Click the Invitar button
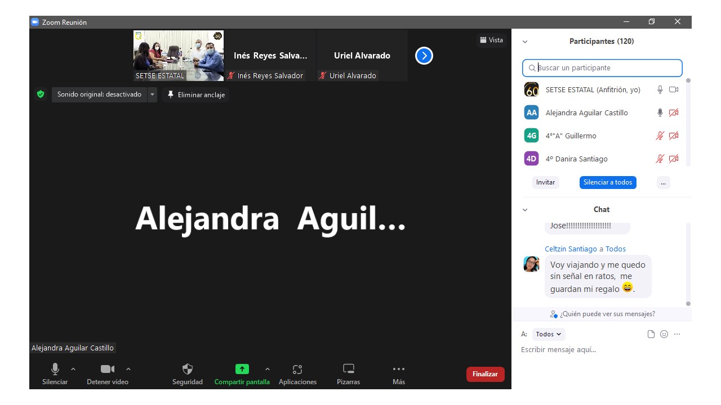The height and width of the screenshot is (405, 721). 545,182
